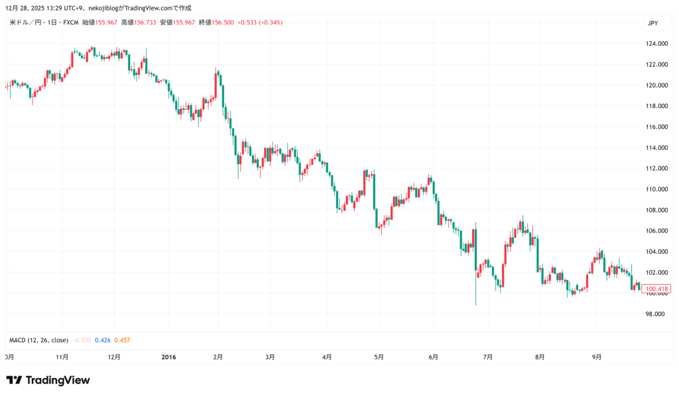Click the MACD orange value 0.457
This screenshot has height=396, width=679.
pos(122,340)
